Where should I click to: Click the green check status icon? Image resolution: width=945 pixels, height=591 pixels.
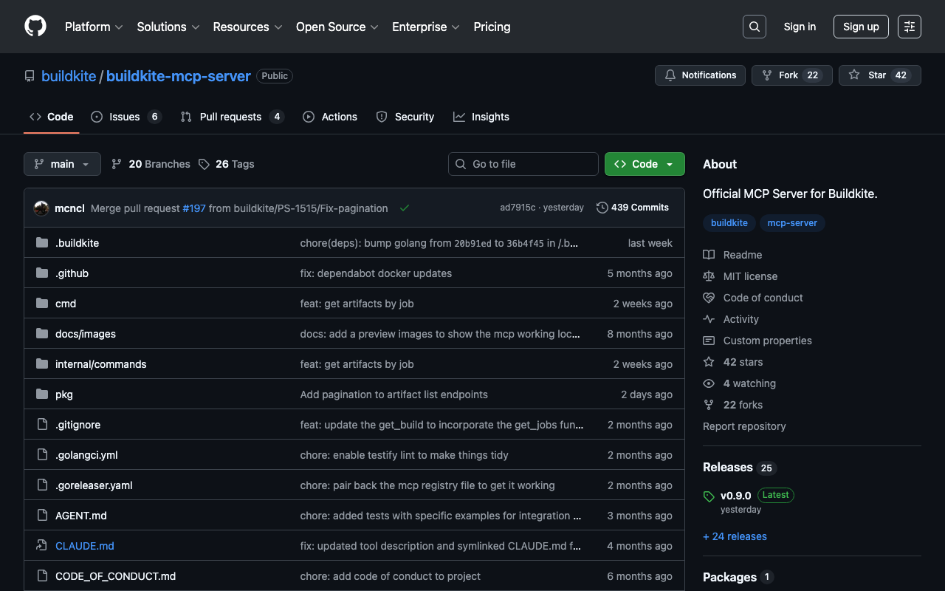[x=405, y=208]
